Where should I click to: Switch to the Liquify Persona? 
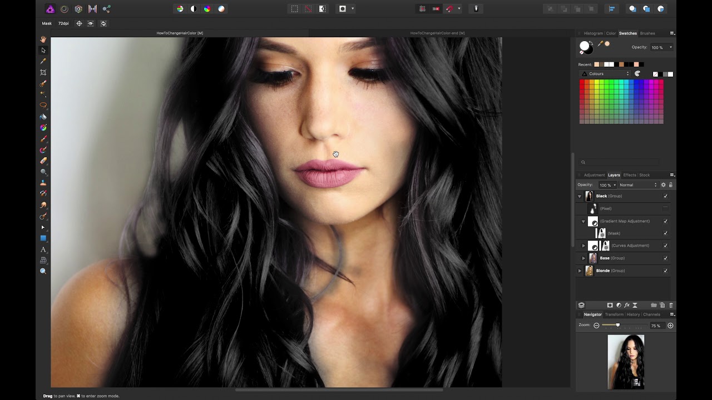click(64, 9)
